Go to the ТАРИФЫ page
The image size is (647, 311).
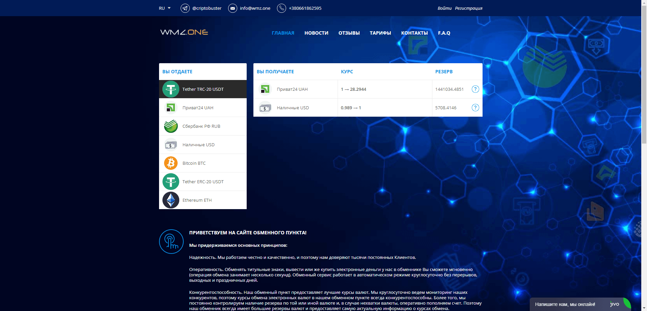pos(380,33)
